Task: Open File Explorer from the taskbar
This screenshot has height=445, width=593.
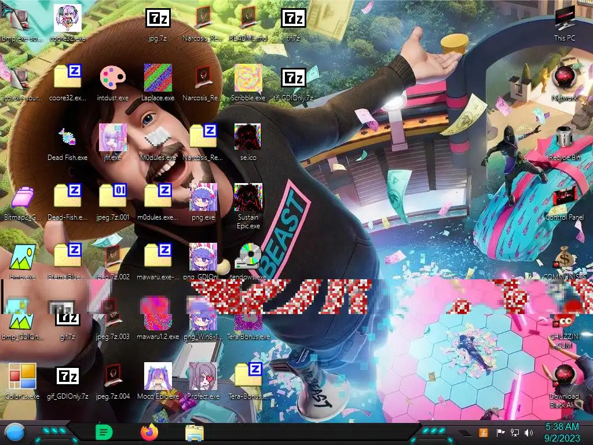Action: point(195,433)
